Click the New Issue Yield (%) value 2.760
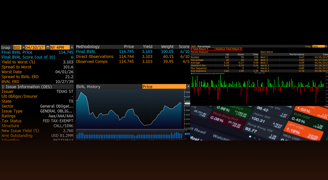328x180 pixels. 68,131
